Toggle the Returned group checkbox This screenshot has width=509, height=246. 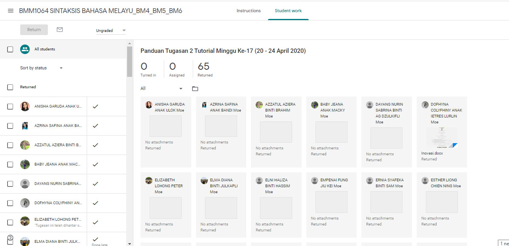point(10,87)
